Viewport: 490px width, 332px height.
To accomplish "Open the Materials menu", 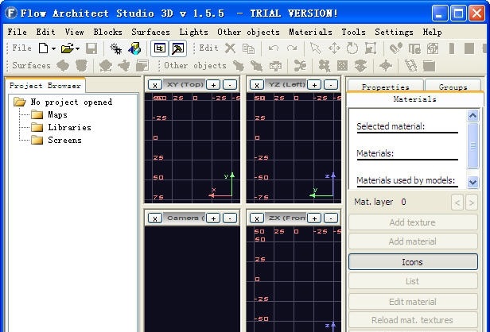I will click(x=310, y=32).
